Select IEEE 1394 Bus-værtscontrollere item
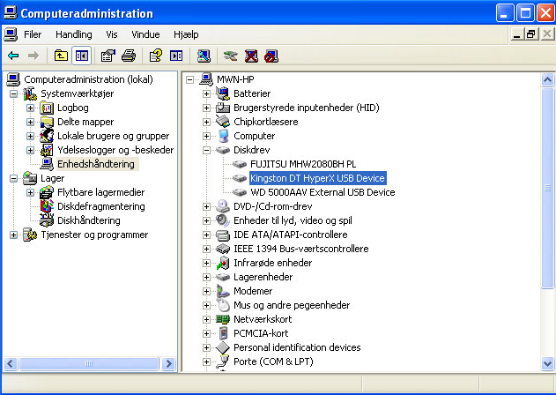The height and width of the screenshot is (395, 556). tap(301, 249)
